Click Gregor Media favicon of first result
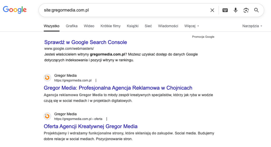Viewport: 271px width, 147px height. click(x=47, y=78)
